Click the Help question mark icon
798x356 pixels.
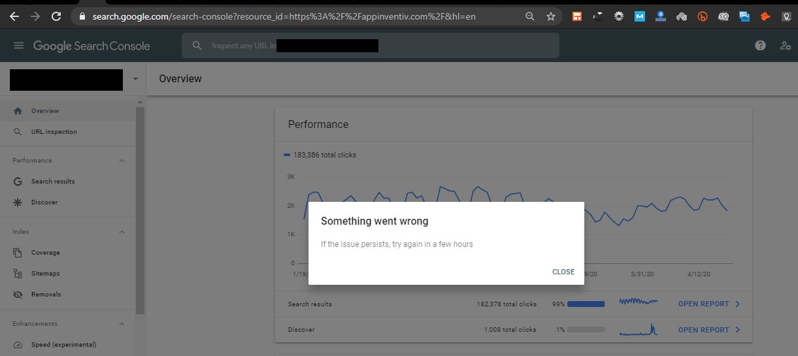(761, 46)
